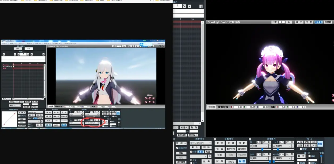Collapse the 骨骼操作 panel with minus icon
The image size is (334, 164).
[x=215, y=139]
